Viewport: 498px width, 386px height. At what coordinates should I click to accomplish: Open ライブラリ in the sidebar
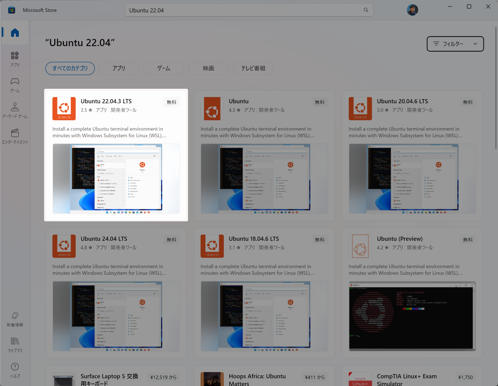click(x=15, y=345)
